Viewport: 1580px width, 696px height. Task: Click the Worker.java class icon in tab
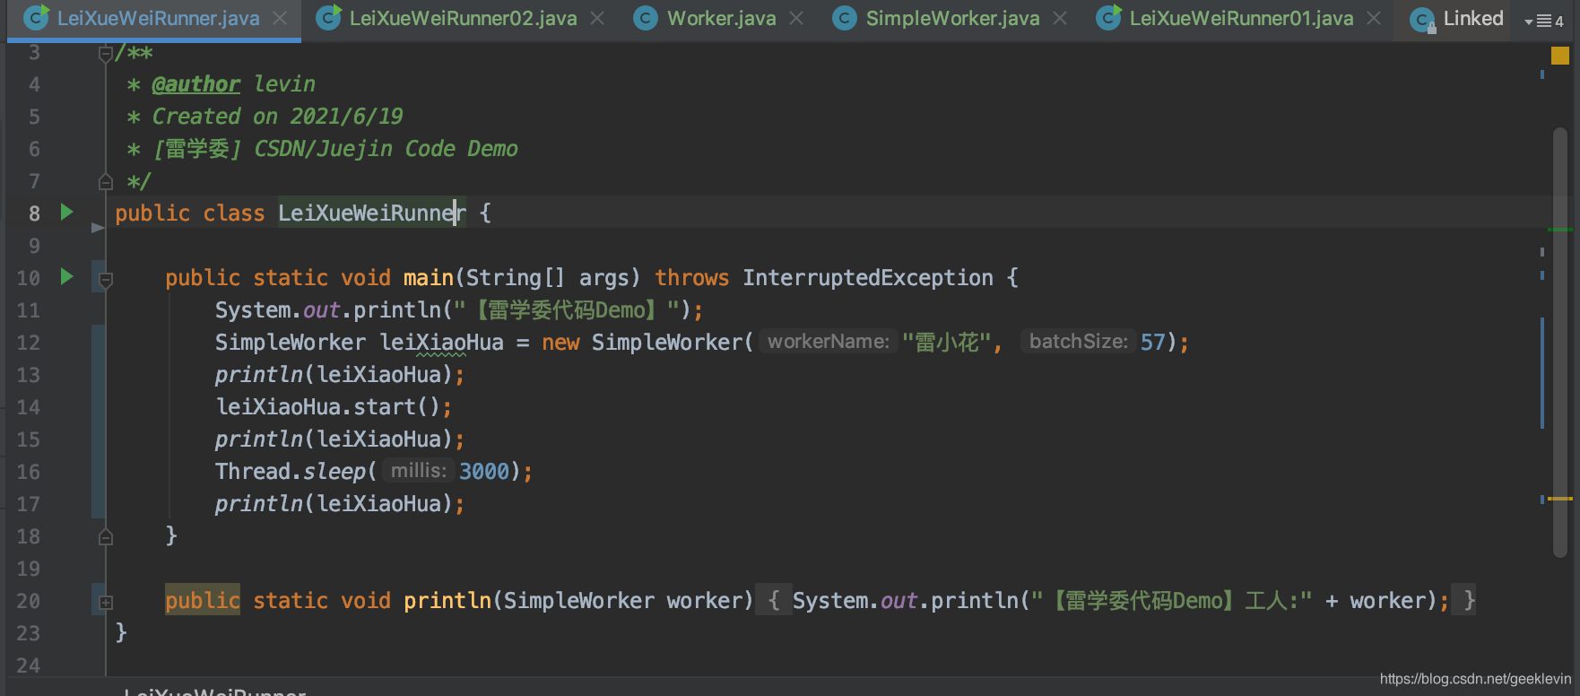coord(646,18)
